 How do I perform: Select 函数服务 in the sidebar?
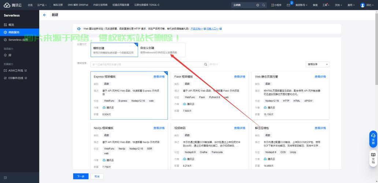(19, 32)
